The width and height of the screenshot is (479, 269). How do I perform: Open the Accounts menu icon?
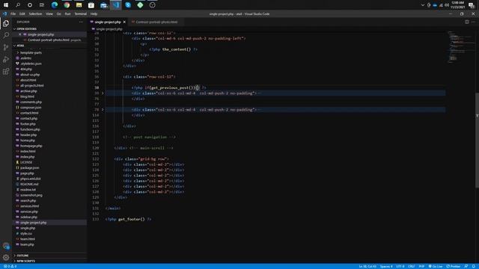click(x=6, y=246)
